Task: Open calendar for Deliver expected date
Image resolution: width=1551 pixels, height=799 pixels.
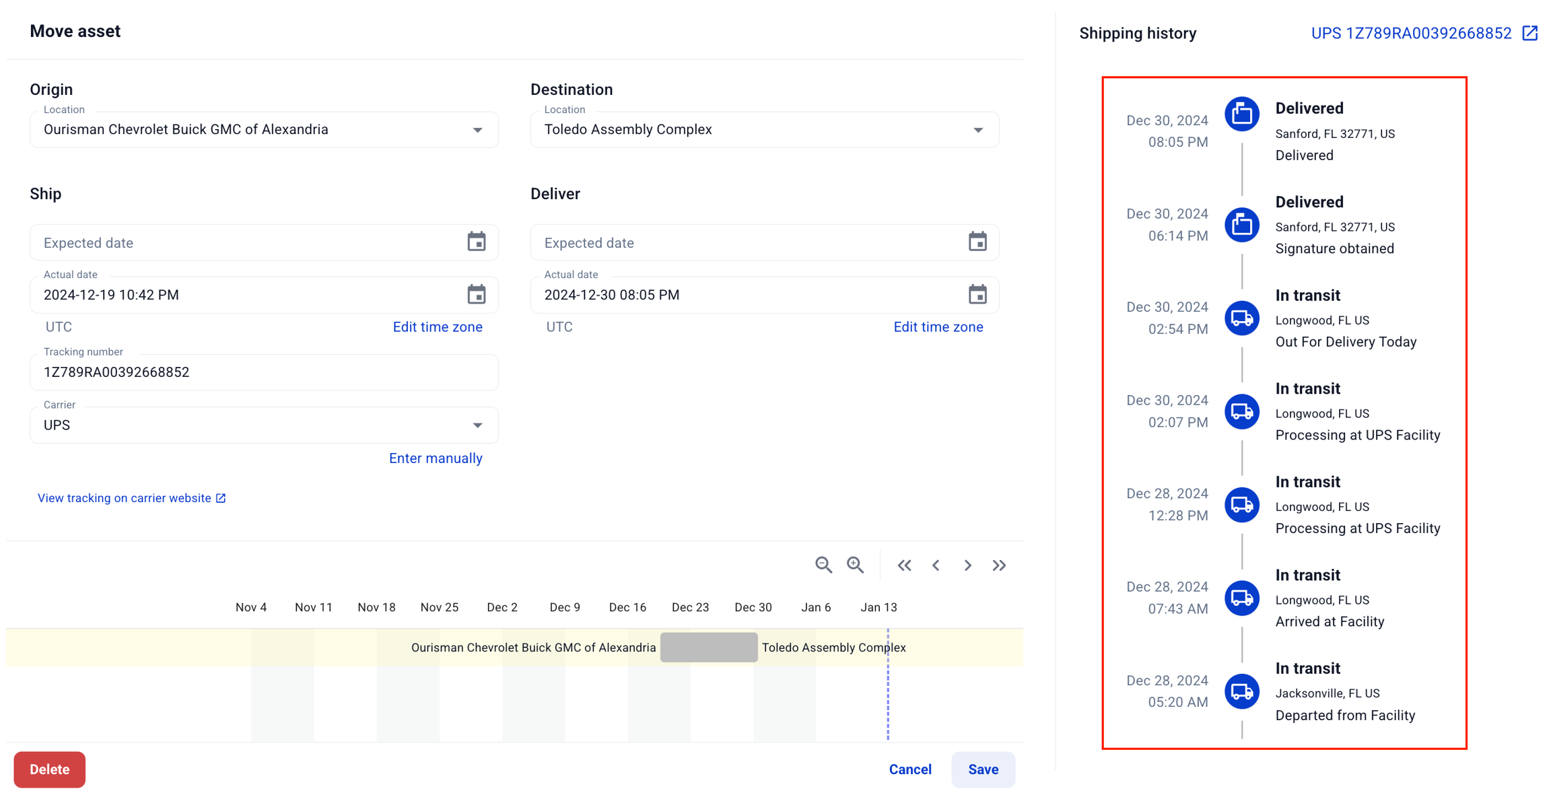Action: (977, 242)
